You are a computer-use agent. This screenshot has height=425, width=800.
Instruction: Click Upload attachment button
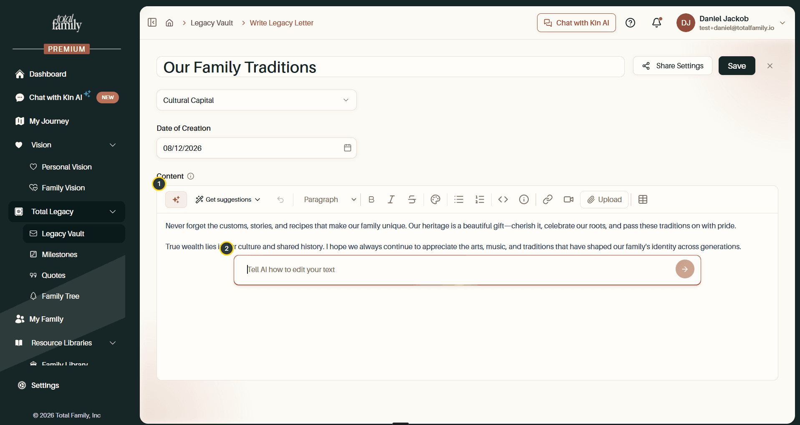pyautogui.click(x=604, y=200)
